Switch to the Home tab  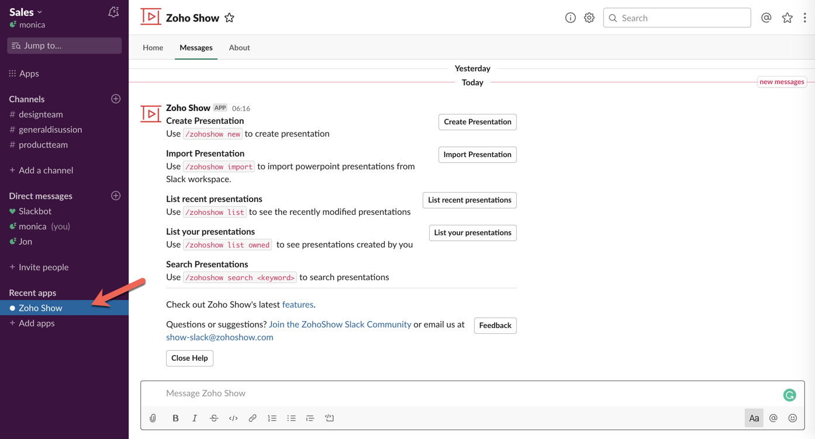point(153,48)
